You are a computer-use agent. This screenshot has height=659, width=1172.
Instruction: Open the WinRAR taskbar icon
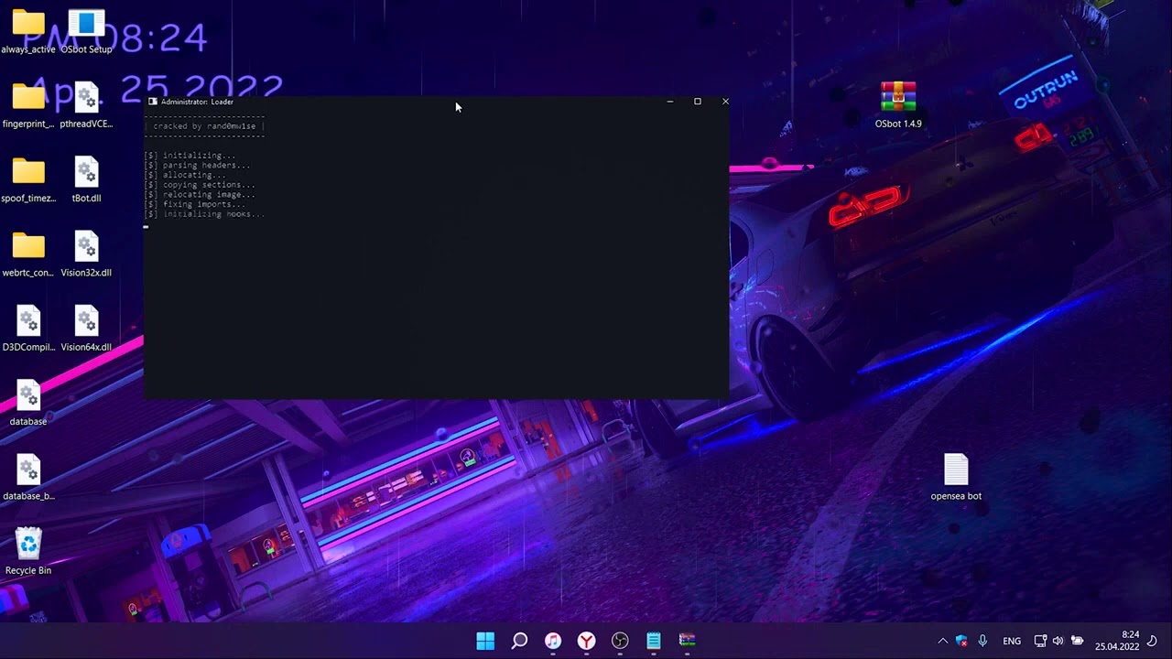coord(687,641)
